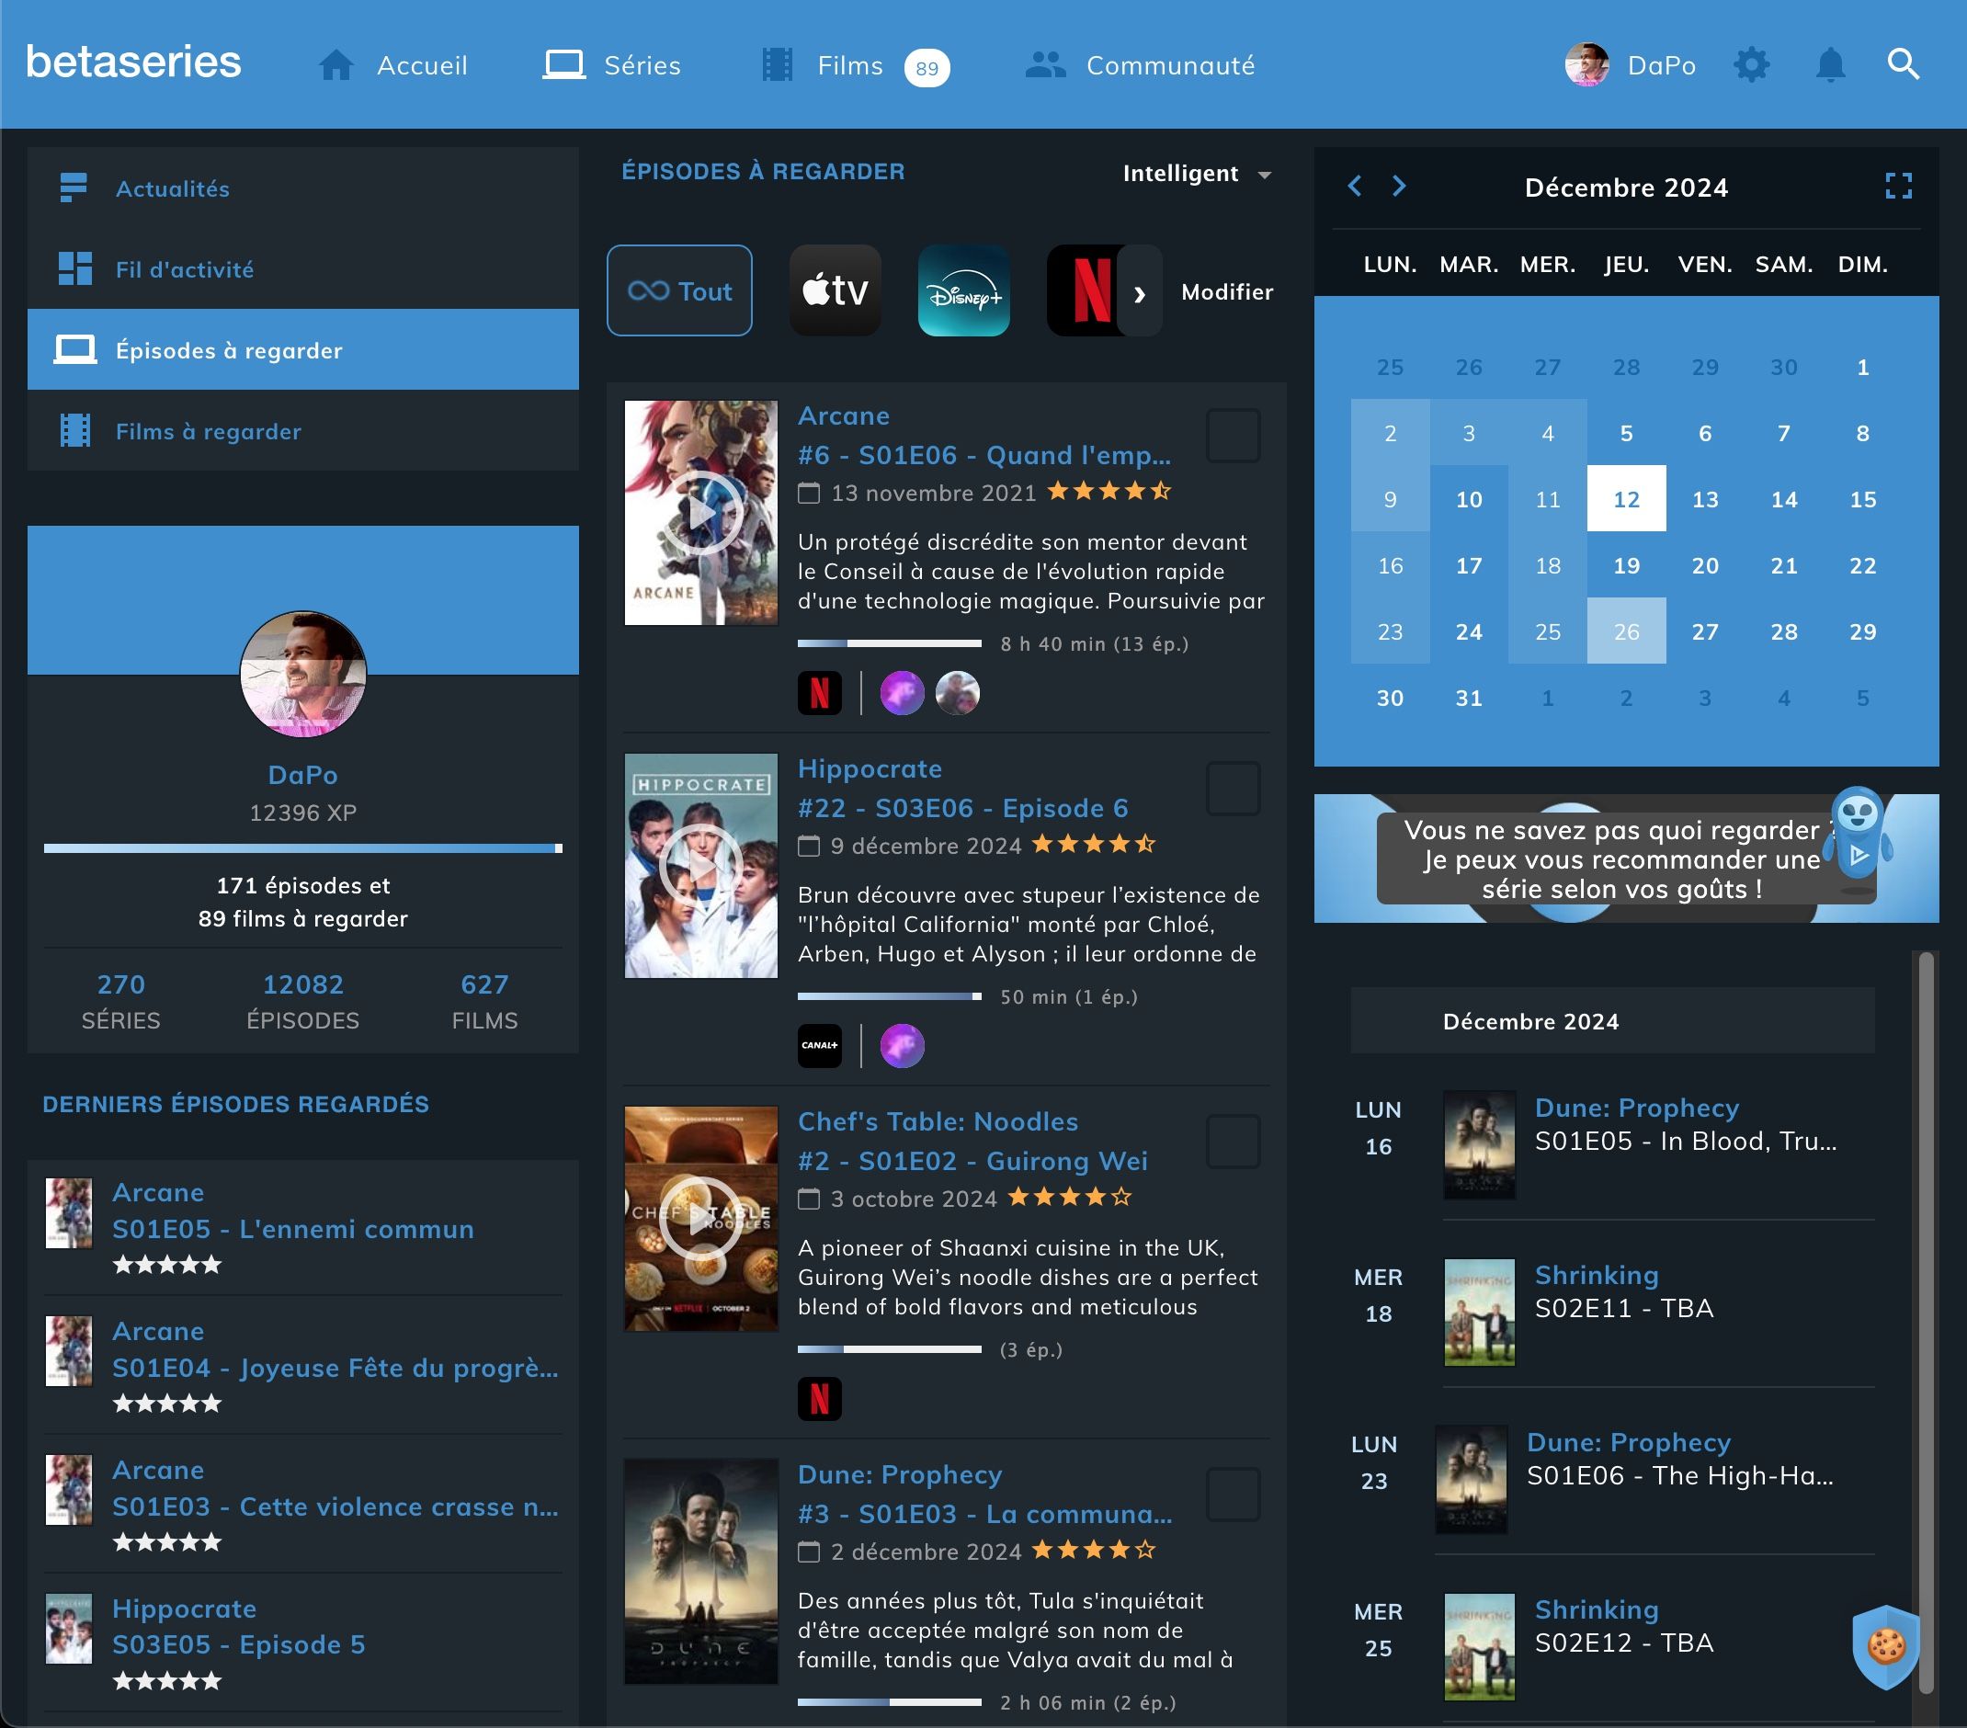Viewport: 1967px width, 1728px height.
Task: Check off Hippocrate S03E06 episode
Action: (x=1233, y=789)
